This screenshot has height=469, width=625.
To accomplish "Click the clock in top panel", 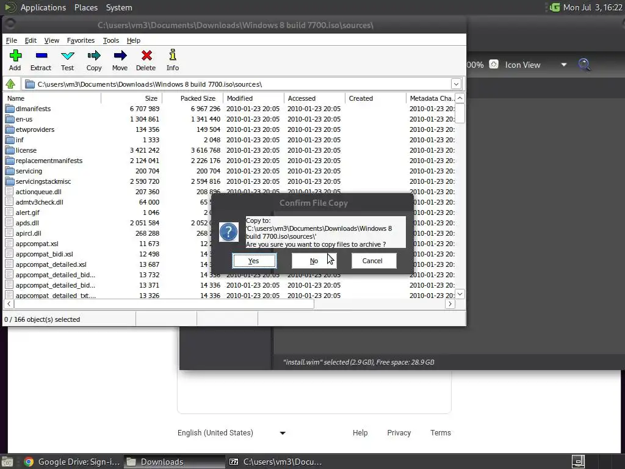I will pos(593,7).
